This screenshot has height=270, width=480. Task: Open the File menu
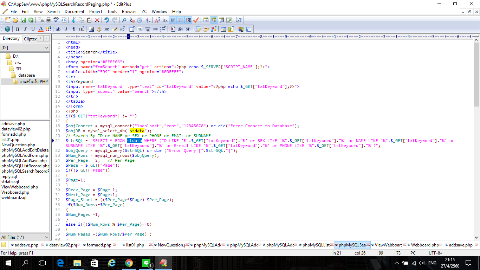tap(14, 12)
